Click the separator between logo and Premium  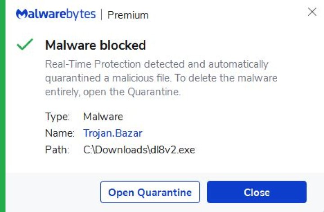[101, 14]
